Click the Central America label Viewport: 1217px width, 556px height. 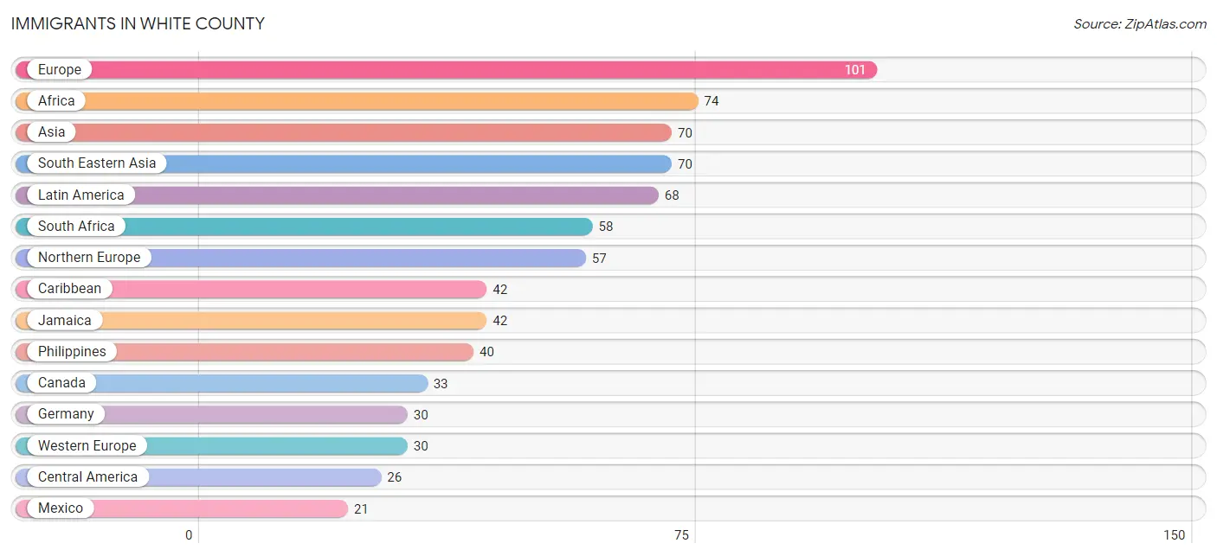click(x=87, y=477)
